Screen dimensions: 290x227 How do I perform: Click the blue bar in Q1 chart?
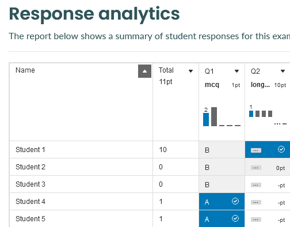(206, 119)
